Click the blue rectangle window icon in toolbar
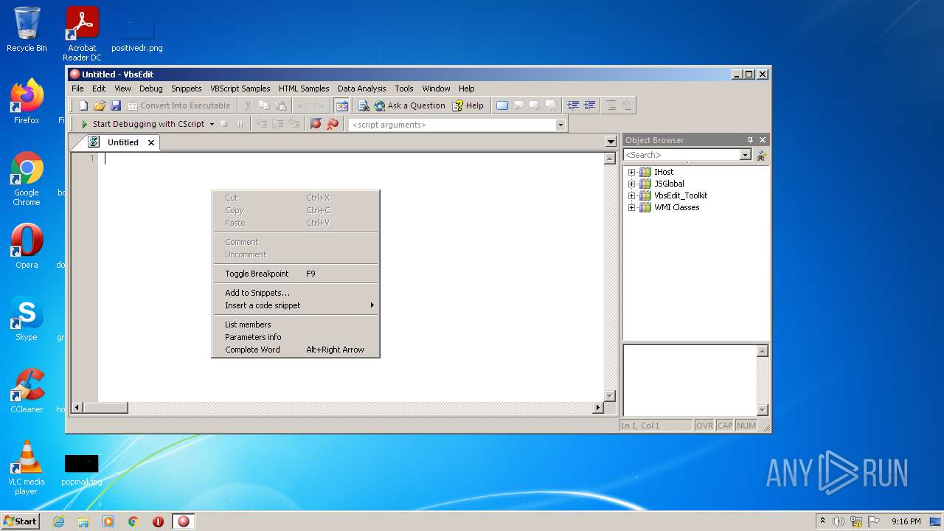Viewport: 944px width, 531px height. pos(502,105)
